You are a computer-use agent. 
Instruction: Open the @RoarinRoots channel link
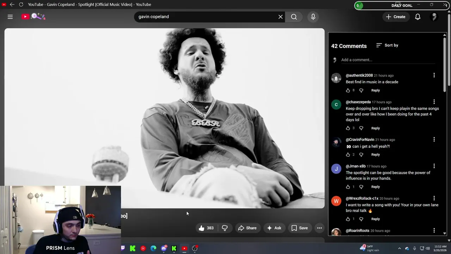tap(357, 231)
